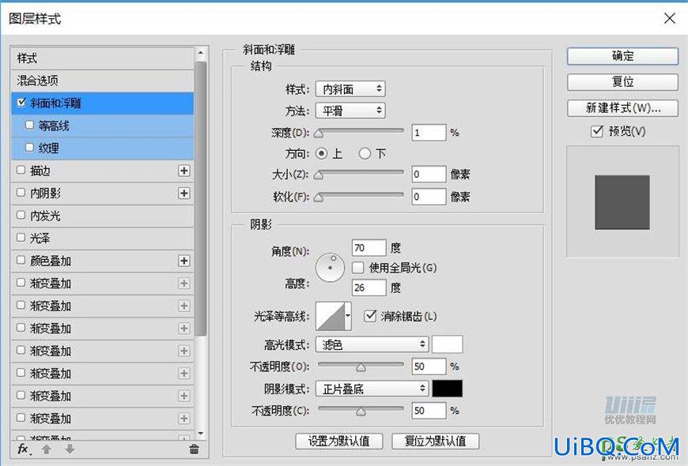The width and height of the screenshot is (688, 466).
Task: Click the 深度 percent input field
Action: click(x=429, y=133)
